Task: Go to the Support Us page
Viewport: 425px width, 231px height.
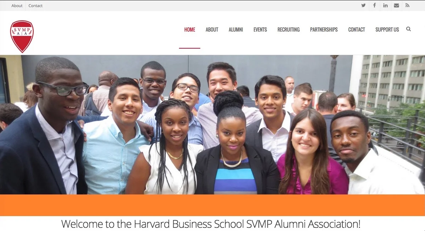Action: coord(387,29)
